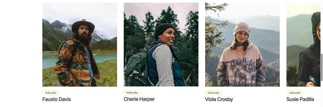Screen dimensions: 323x107
Task: Click the Instructor badge above Susie Padilla
Action: (295, 93)
